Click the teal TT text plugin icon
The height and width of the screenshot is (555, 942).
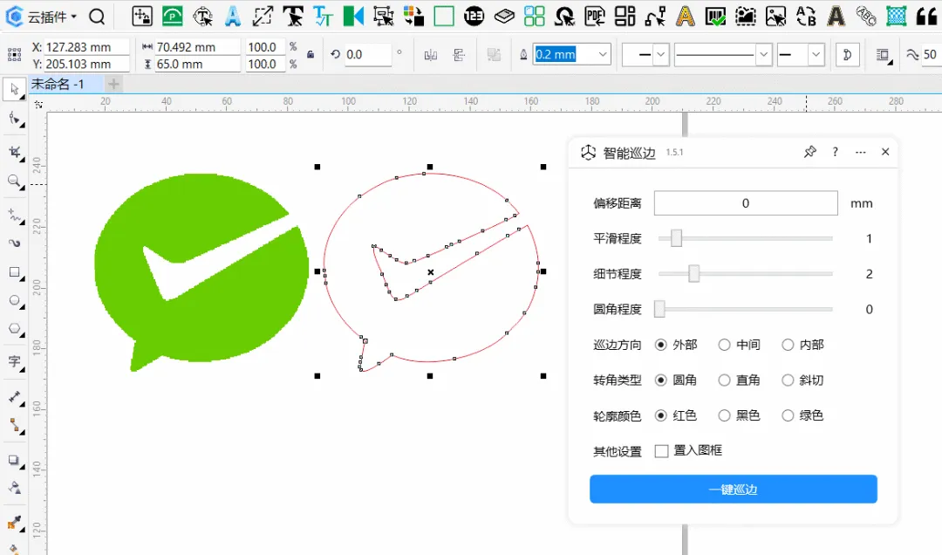coord(324,17)
